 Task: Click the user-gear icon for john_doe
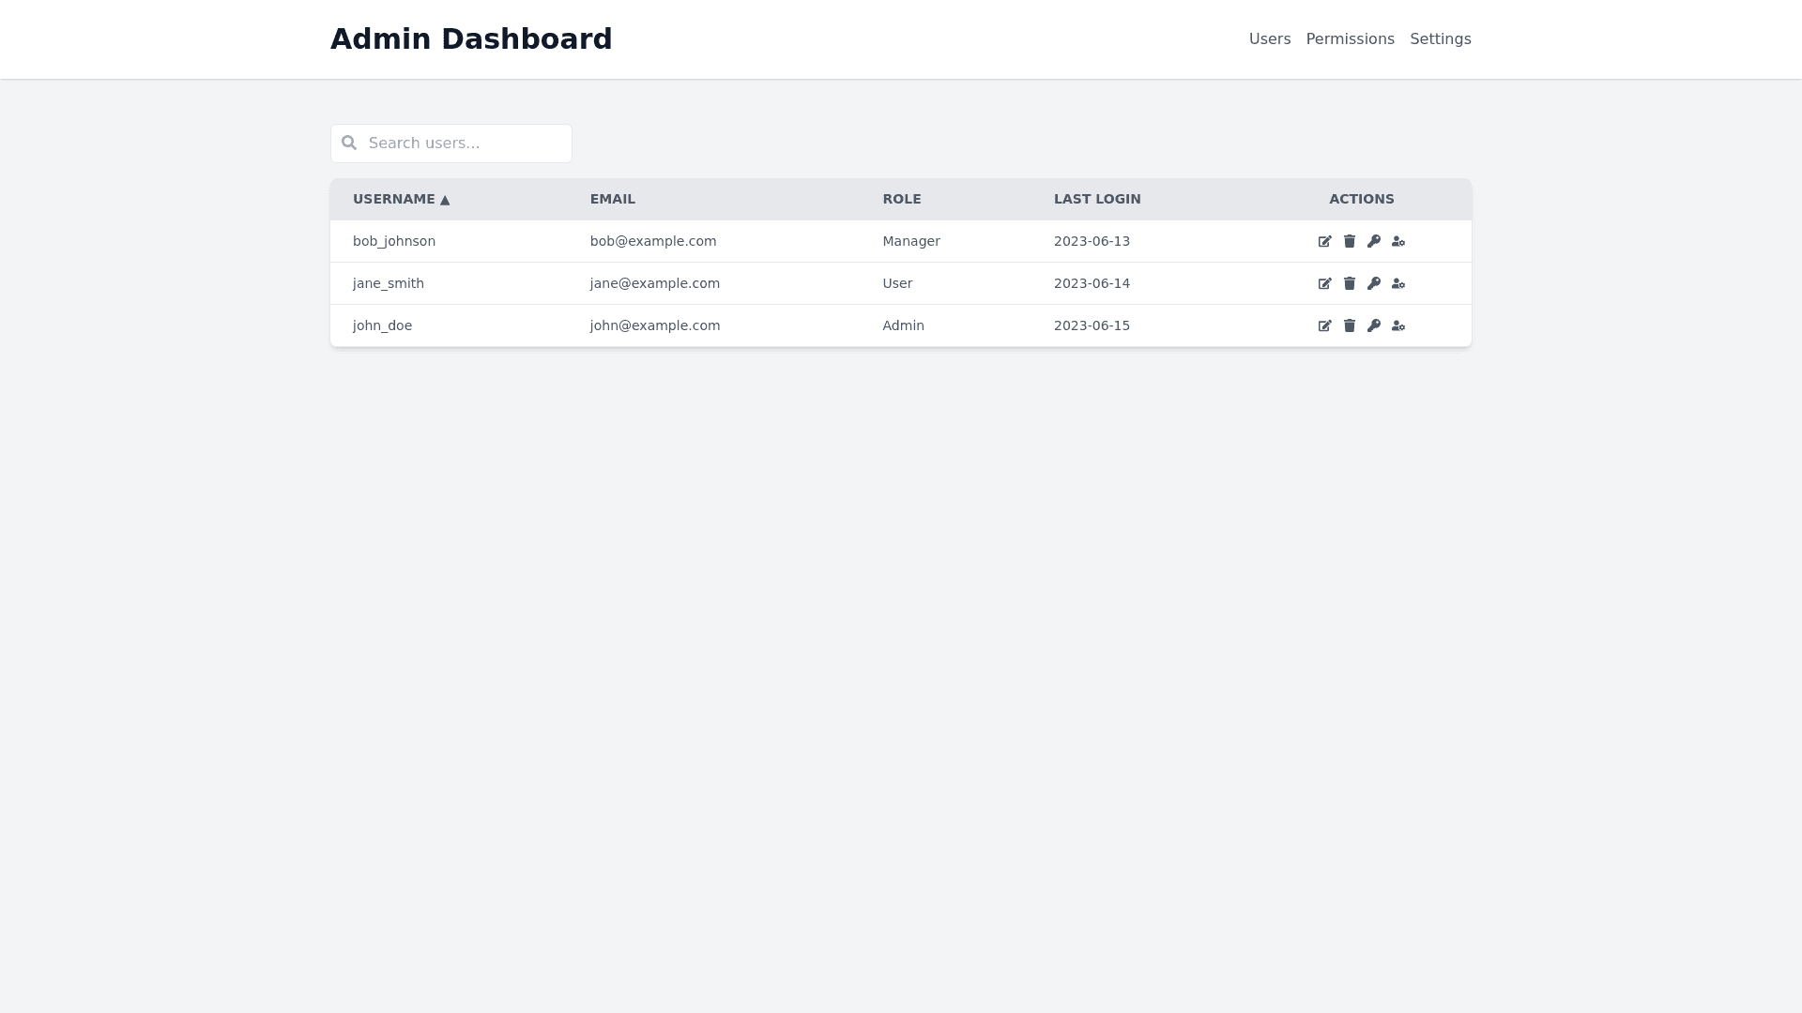click(1397, 325)
